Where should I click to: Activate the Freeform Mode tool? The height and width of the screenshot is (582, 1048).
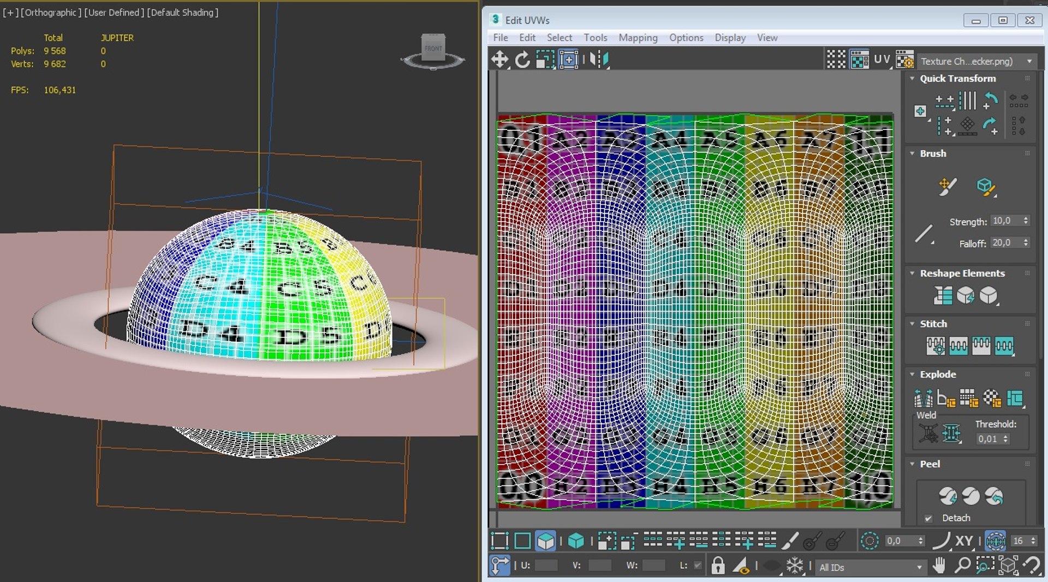(568, 59)
